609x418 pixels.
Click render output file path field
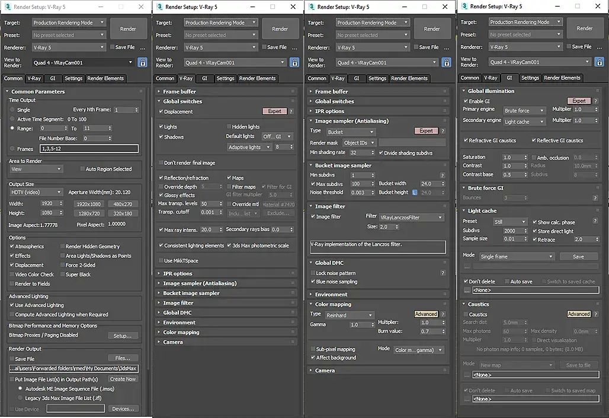73,368
